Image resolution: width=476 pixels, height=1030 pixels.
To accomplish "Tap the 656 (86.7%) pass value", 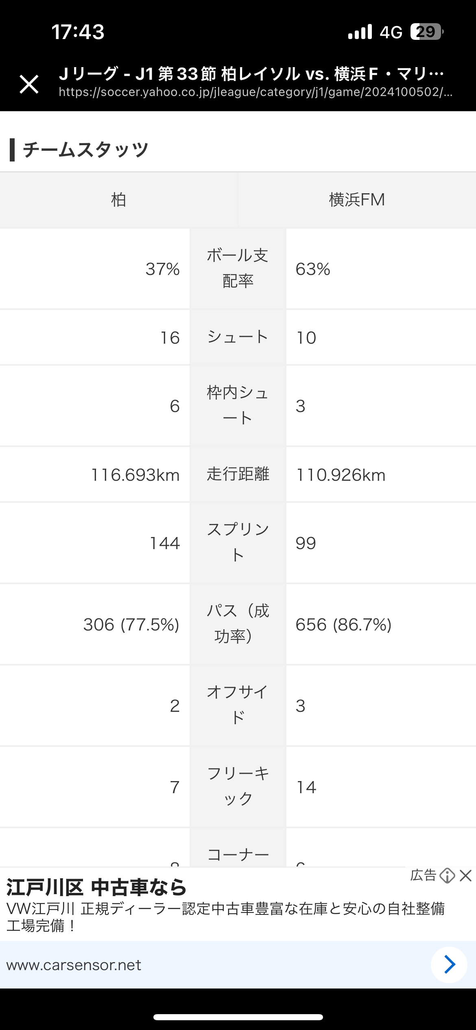I will point(343,624).
